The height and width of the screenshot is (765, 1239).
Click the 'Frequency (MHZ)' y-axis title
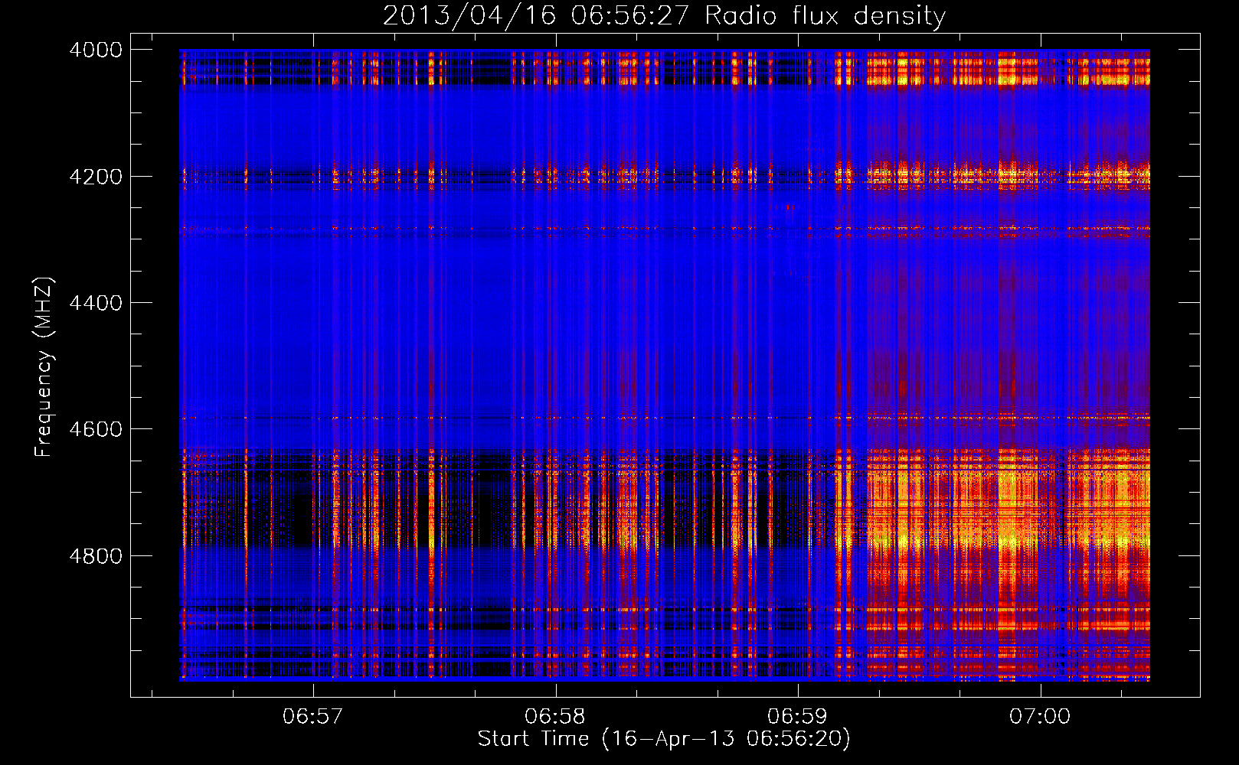click(44, 367)
